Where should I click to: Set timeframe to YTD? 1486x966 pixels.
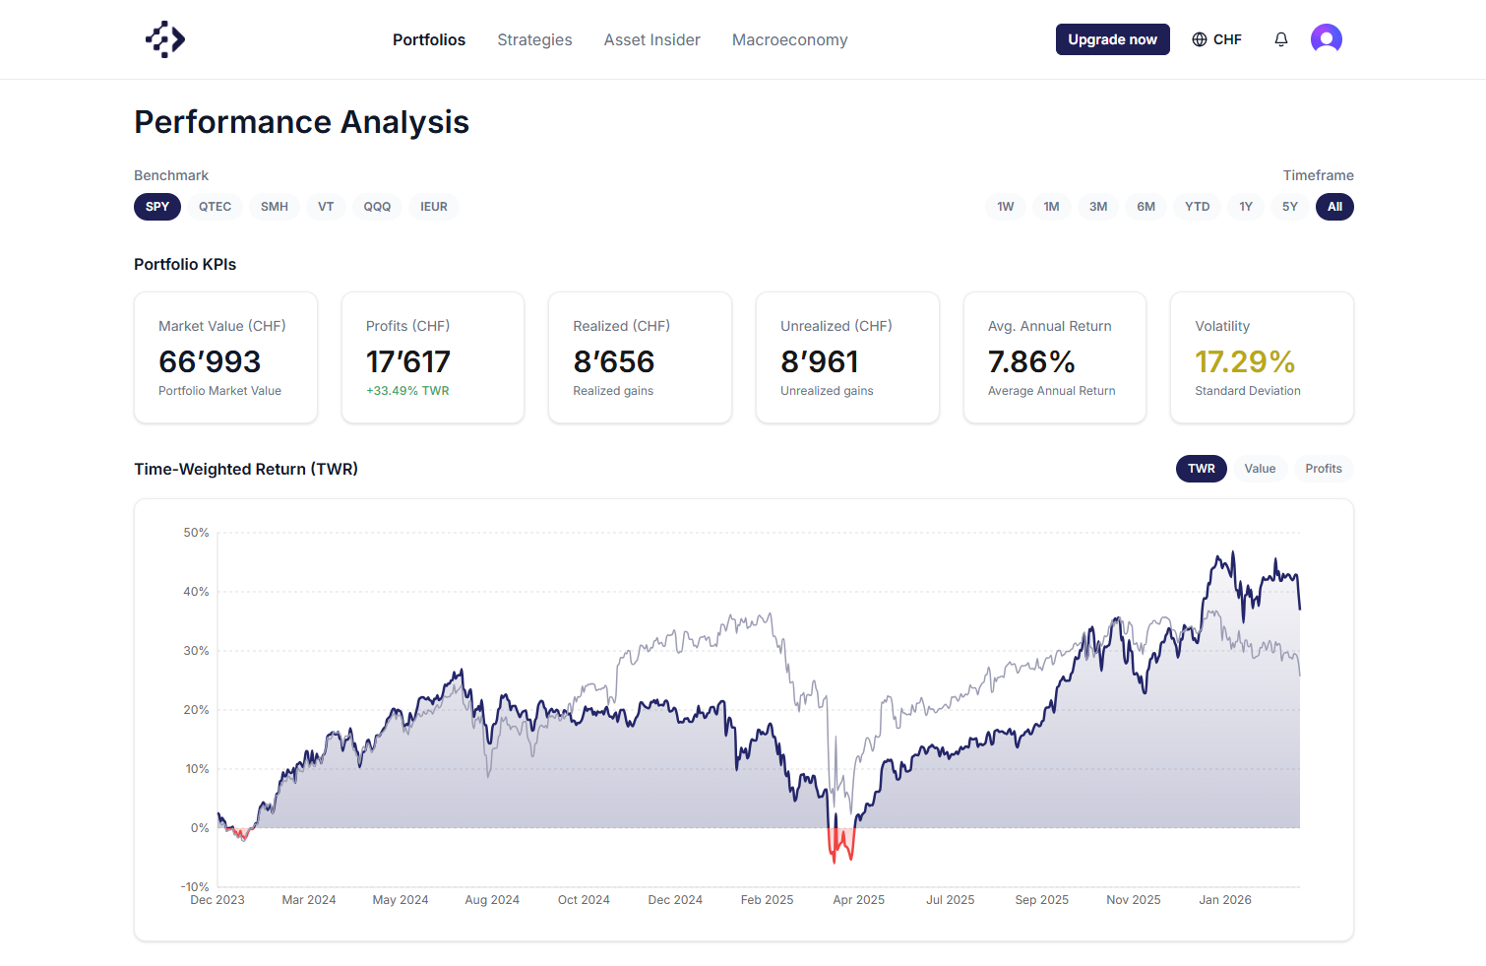(x=1197, y=207)
